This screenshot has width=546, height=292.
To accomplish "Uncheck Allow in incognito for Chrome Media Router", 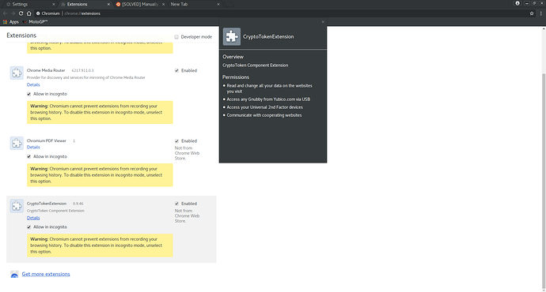I will pyautogui.click(x=29, y=94).
